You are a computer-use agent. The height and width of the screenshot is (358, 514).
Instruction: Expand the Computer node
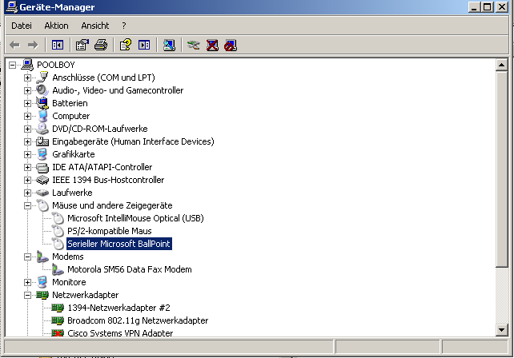[27, 116]
